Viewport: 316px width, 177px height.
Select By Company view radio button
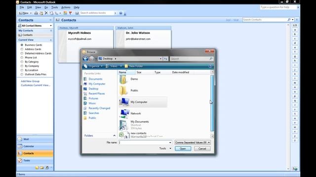(22, 66)
